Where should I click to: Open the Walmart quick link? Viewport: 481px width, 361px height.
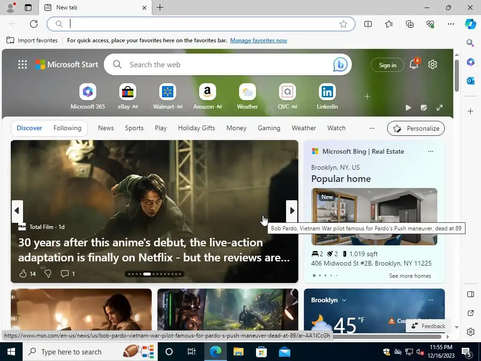[x=168, y=96]
